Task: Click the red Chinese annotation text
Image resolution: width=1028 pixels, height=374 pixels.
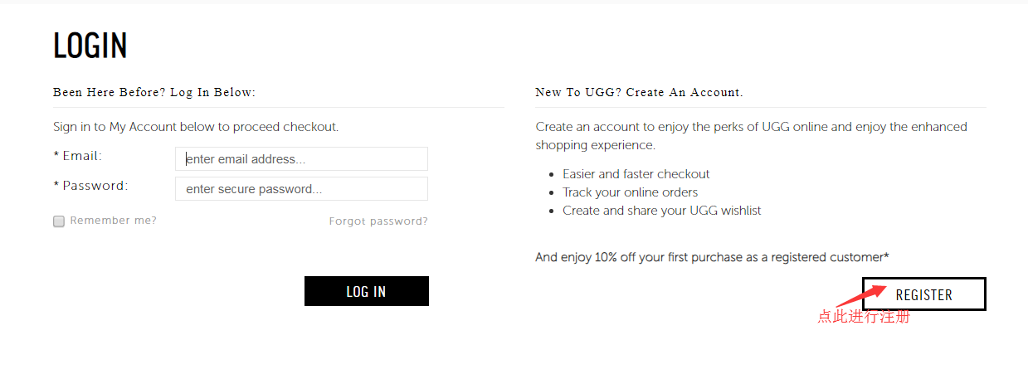Action: click(x=863, y=317)
